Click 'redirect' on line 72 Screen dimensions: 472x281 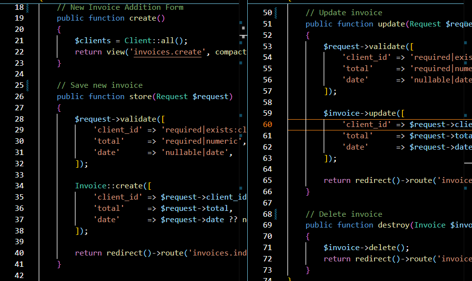(373, 259)
